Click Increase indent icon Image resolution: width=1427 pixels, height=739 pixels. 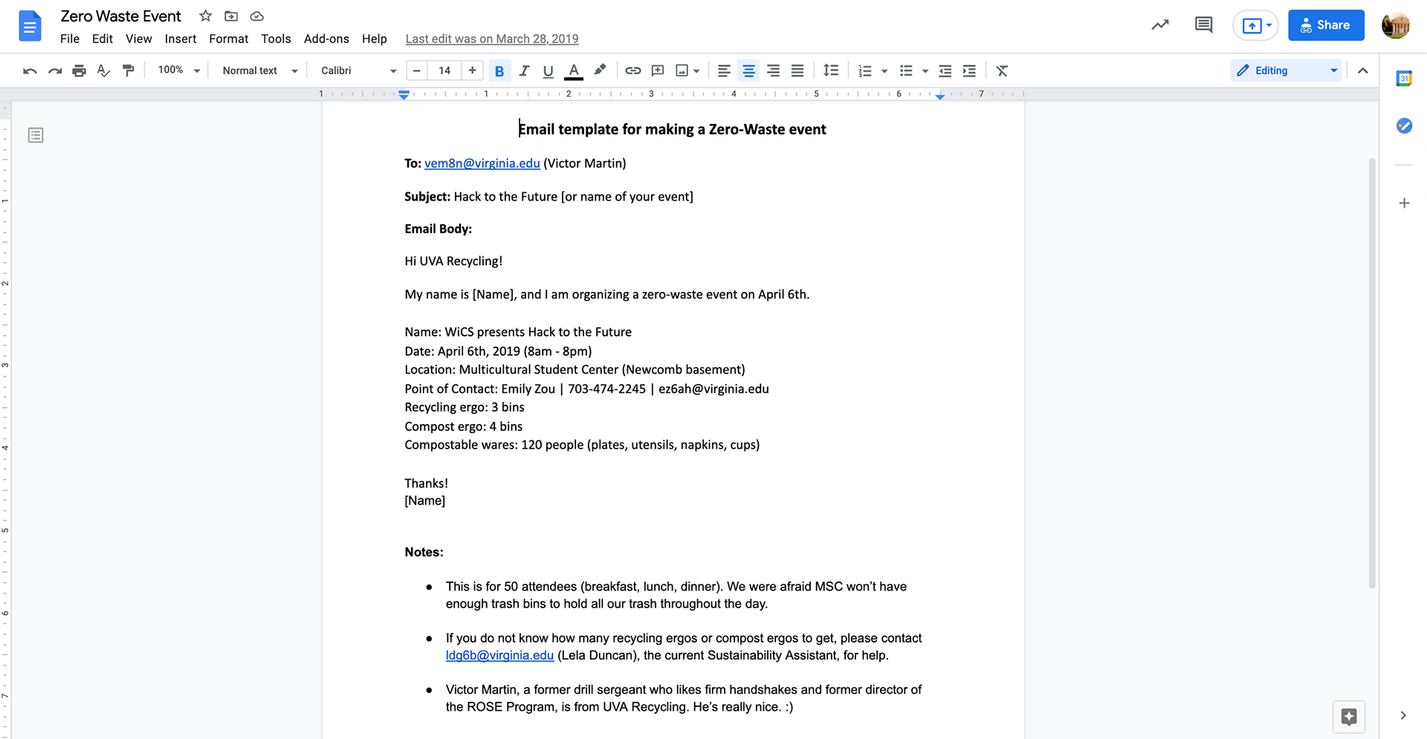click(969, 71)
